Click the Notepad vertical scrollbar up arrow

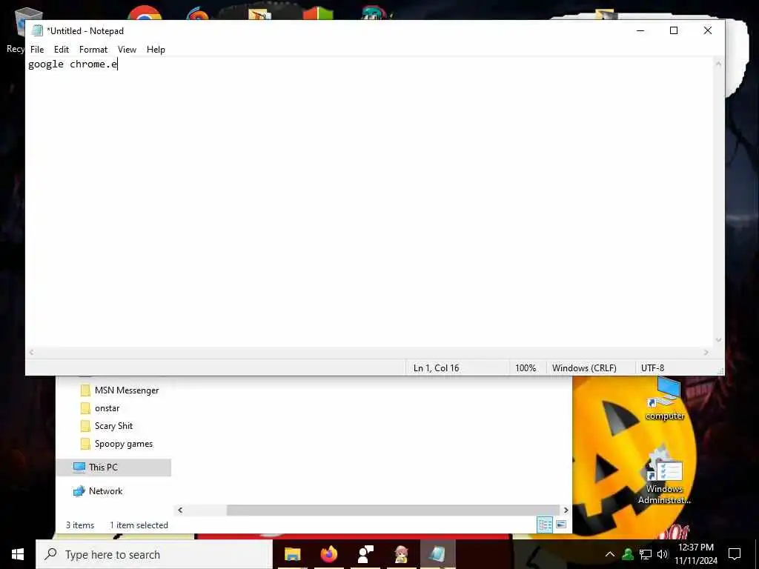(718, 64)
